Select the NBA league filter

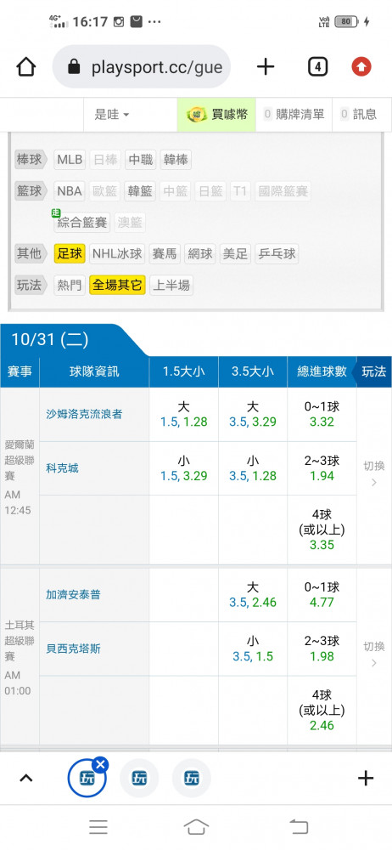[70, 191]
